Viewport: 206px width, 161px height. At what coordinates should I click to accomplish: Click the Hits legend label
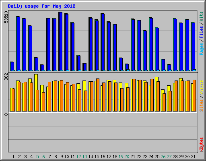[201, 17]
